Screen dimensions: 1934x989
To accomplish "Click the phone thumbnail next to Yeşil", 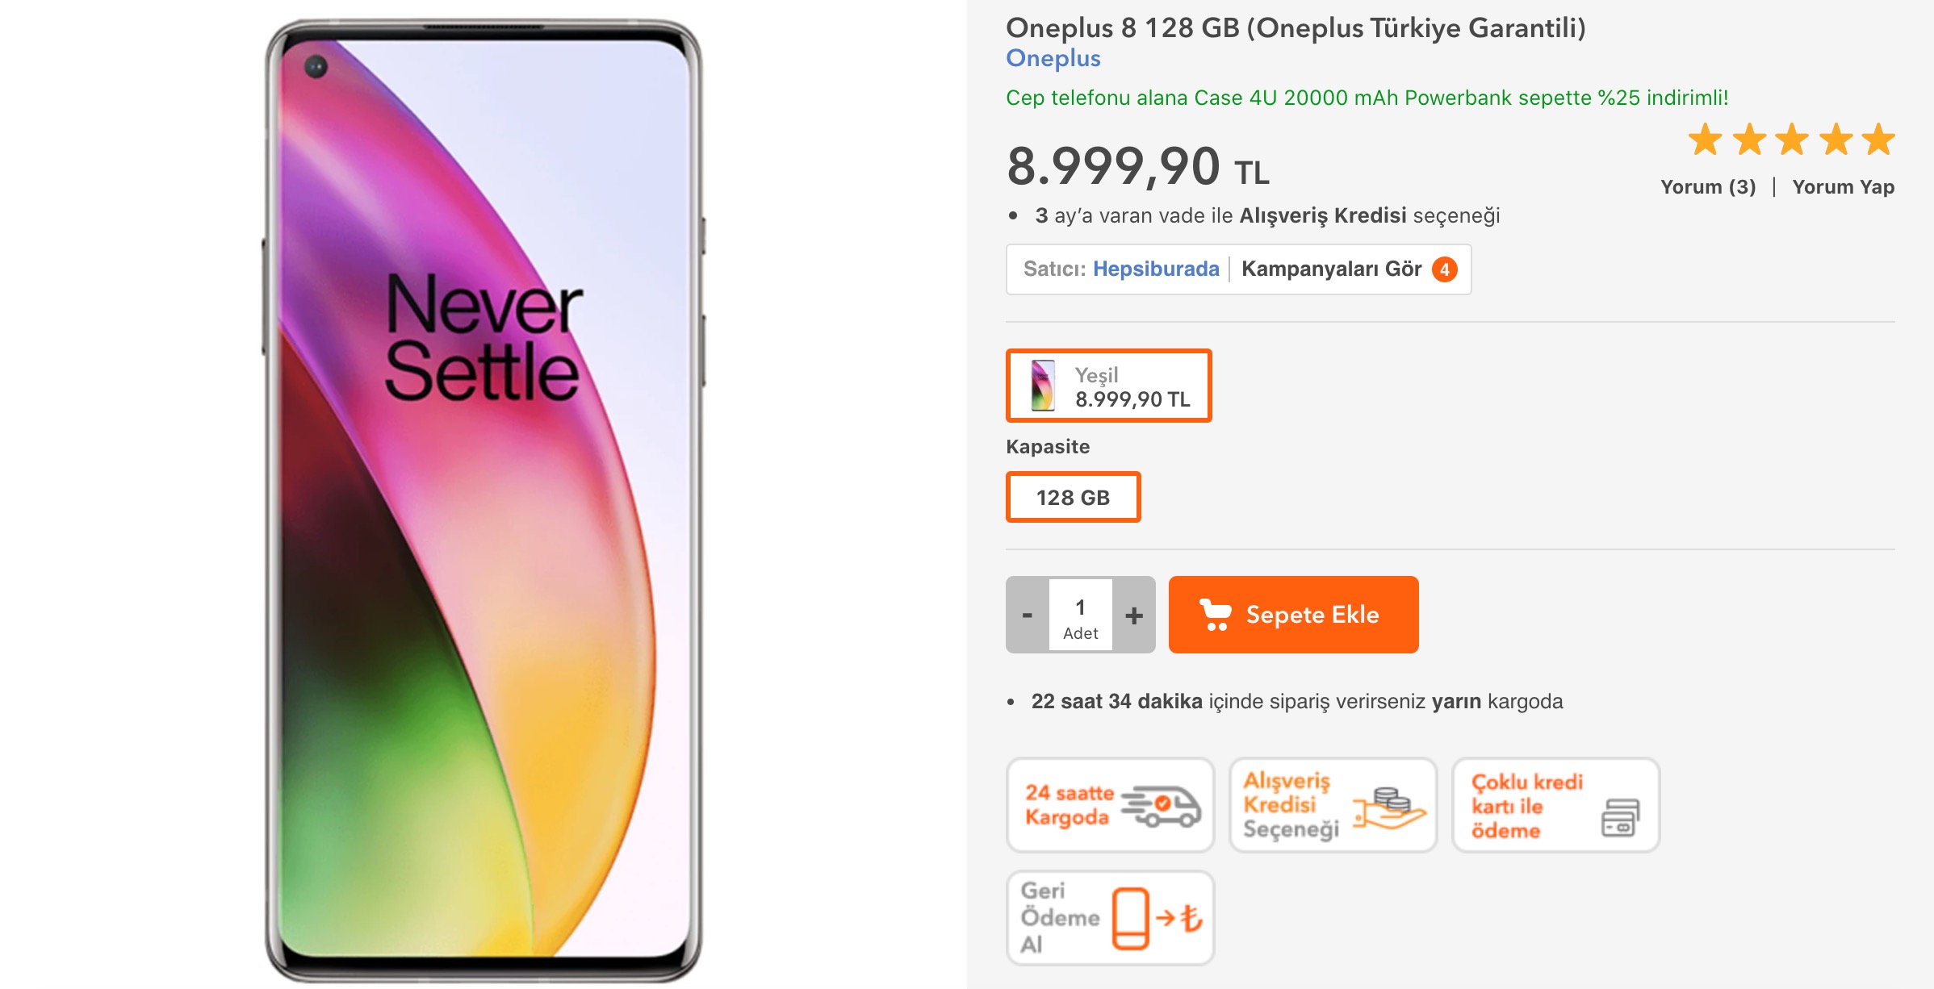I will (1044, 385).
